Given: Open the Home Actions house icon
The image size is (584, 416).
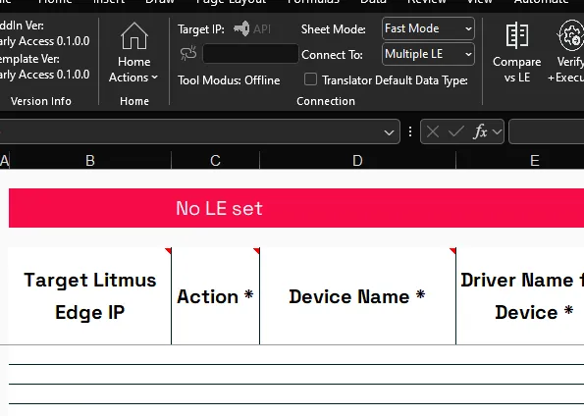Looking at the screenshot, I should 134,35.
